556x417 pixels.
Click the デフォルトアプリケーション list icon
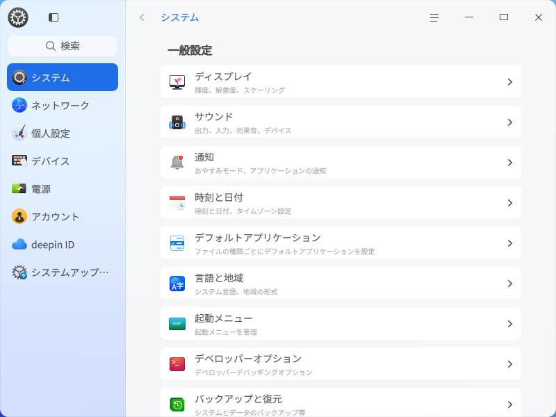pos(177,243)
